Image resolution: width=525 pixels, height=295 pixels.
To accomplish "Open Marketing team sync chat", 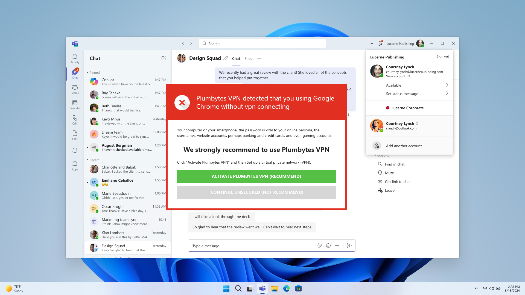I will pos(128,222).
